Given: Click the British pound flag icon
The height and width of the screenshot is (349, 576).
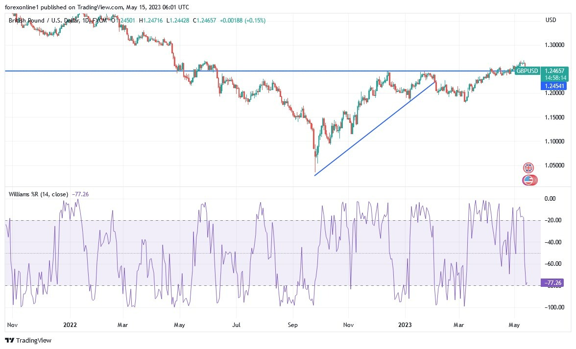Looking at the screenshot, I should [528, 167].
